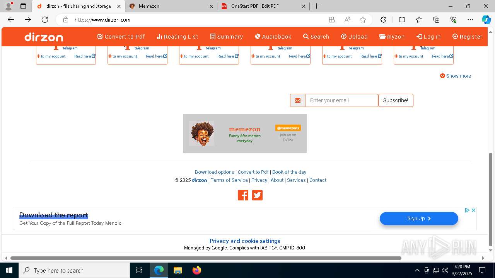Open Reading List in navbar
495x278 pixels.
click(178, 37)
